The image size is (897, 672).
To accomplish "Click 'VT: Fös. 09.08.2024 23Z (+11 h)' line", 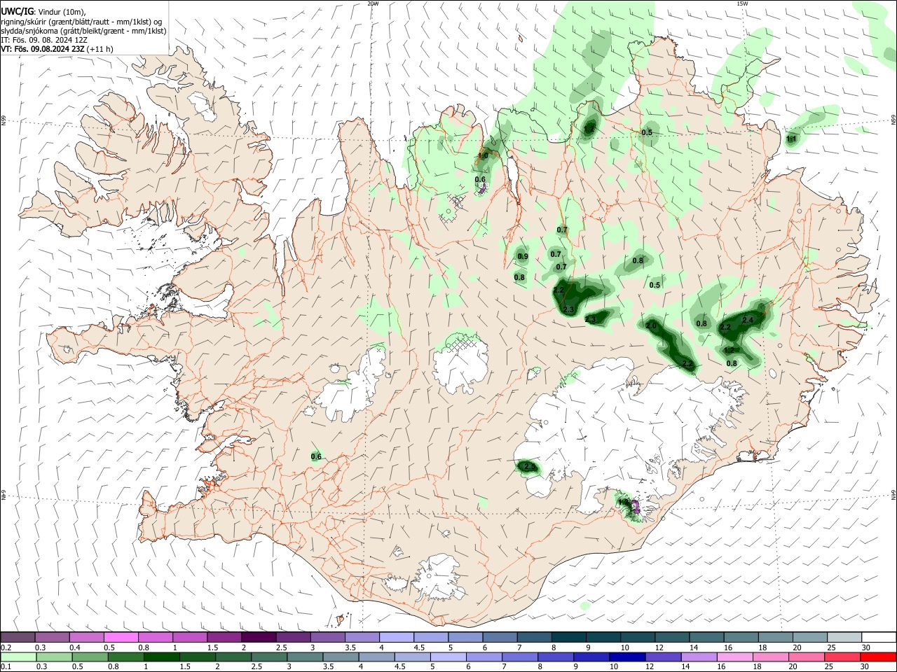I will click(x=57, y=49).
